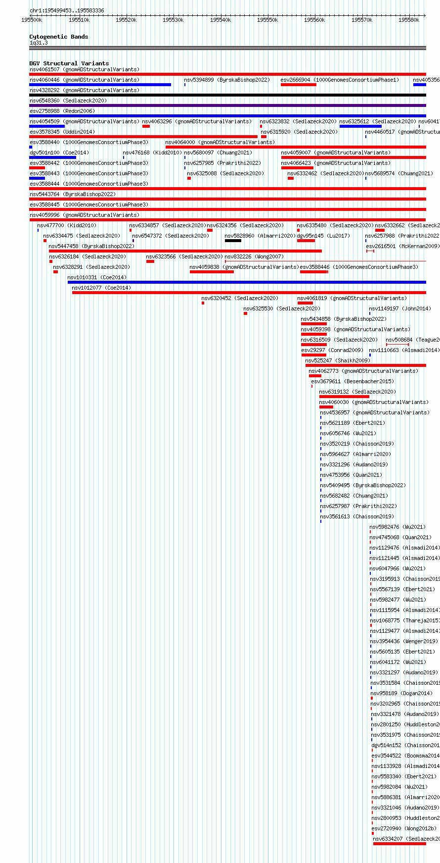Viewport: 440px width, 863px height.
Task: Open nsv5447458 (ByrskaBishop2022) variant
Action: [x=91, y=246]
